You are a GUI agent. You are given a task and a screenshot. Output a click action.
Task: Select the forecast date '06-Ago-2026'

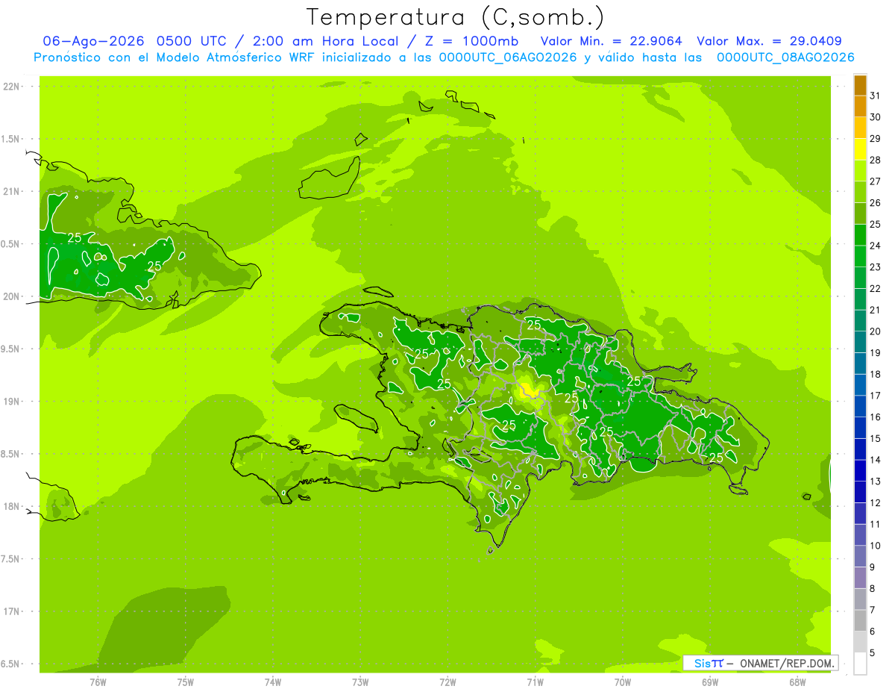(92, 41)
